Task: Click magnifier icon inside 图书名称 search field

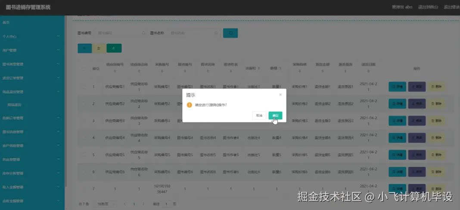Action: pos(216,33)
